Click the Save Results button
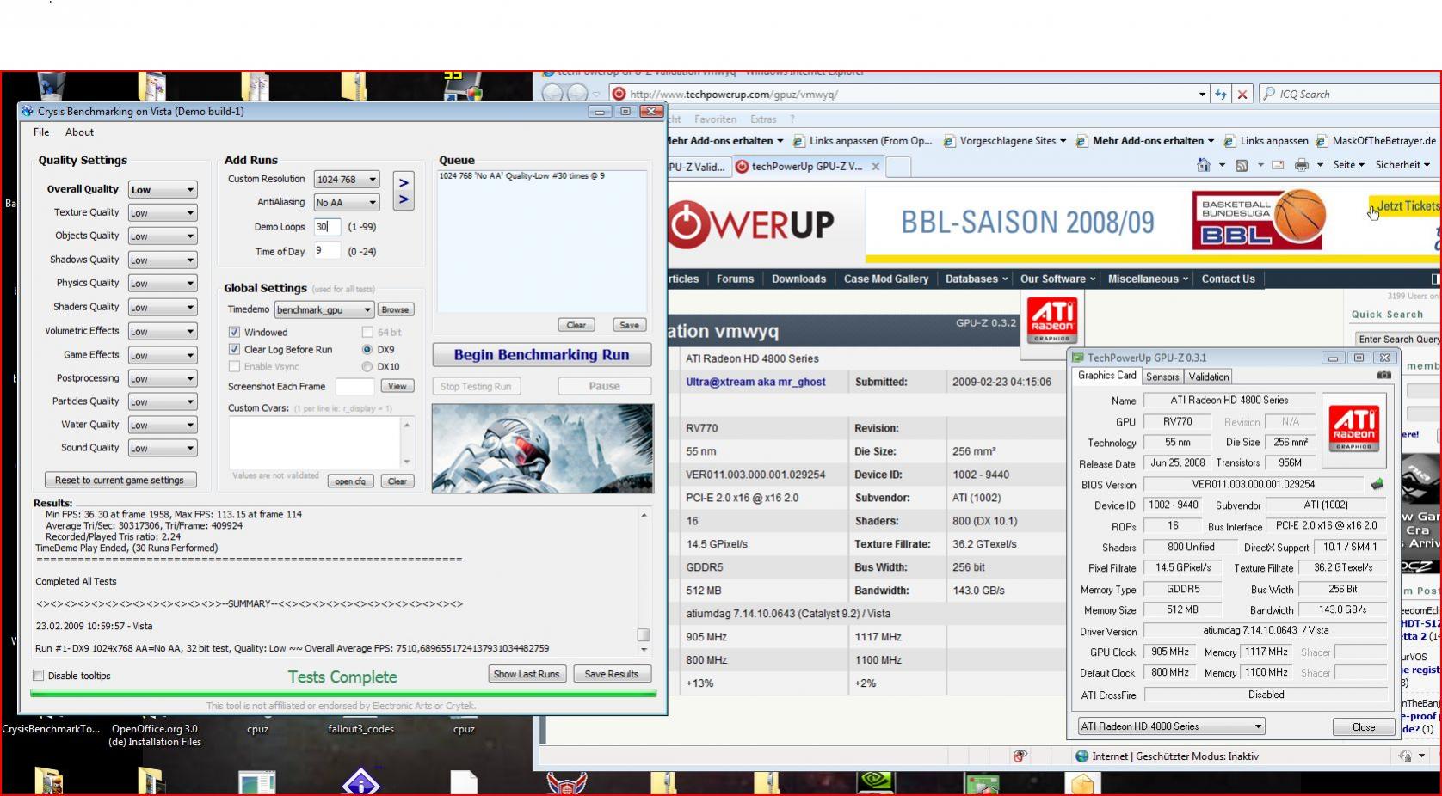1442x796 pixels. click(x=612, y=674)
